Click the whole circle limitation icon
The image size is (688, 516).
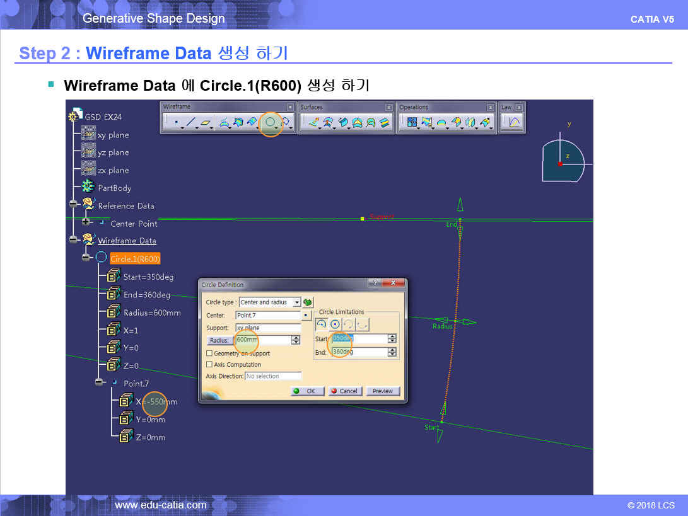(x=335, y=324)
